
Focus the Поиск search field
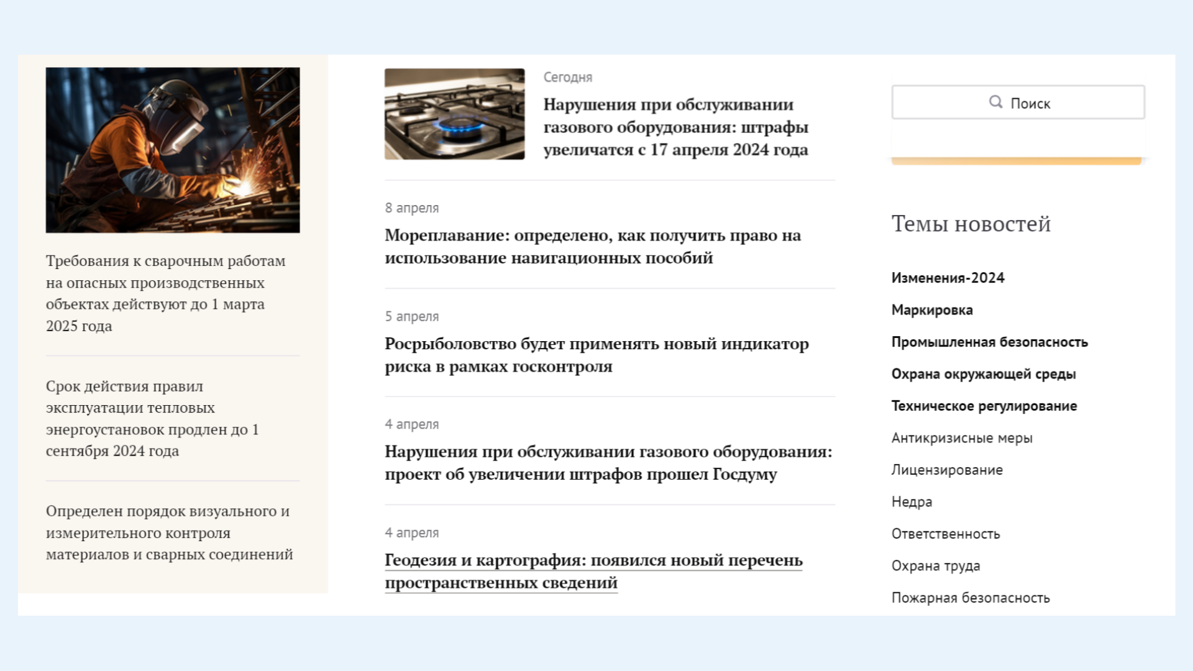[x=1018, y=103]
